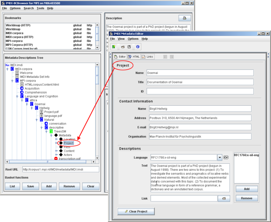Viewport: 271px width, 222px height.
Task: Select the TreesSM session node
Action: [x=59, y=131]
